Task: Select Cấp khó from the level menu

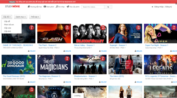Action: coord(7,31)
